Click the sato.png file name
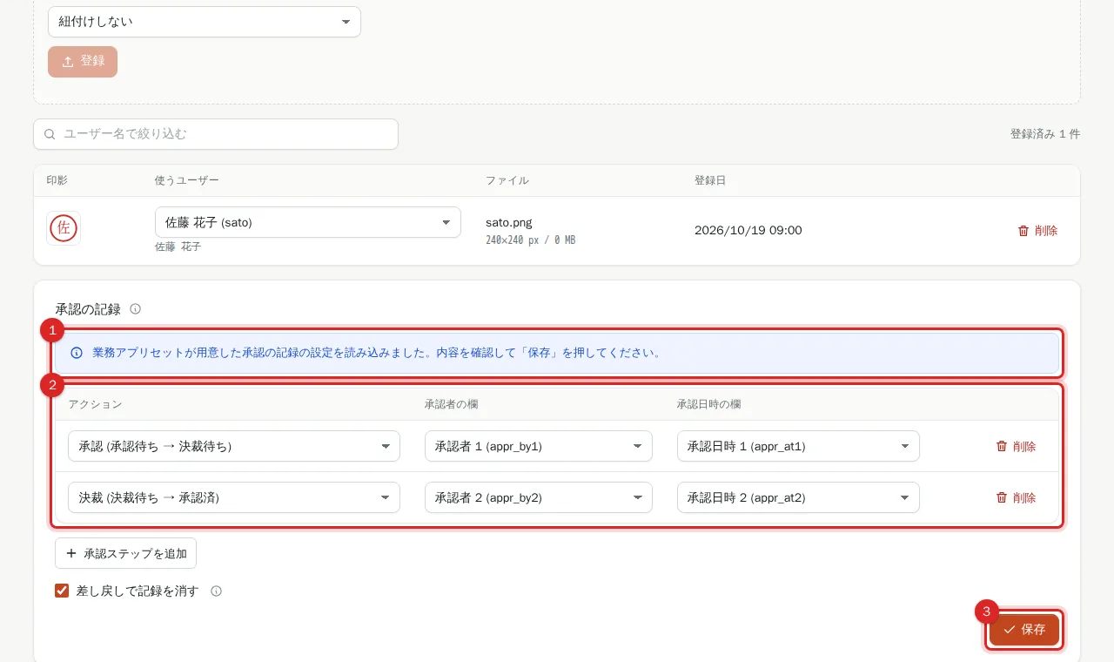Image resolution: width=1114 pixels, height=662 pixels. 508,222
